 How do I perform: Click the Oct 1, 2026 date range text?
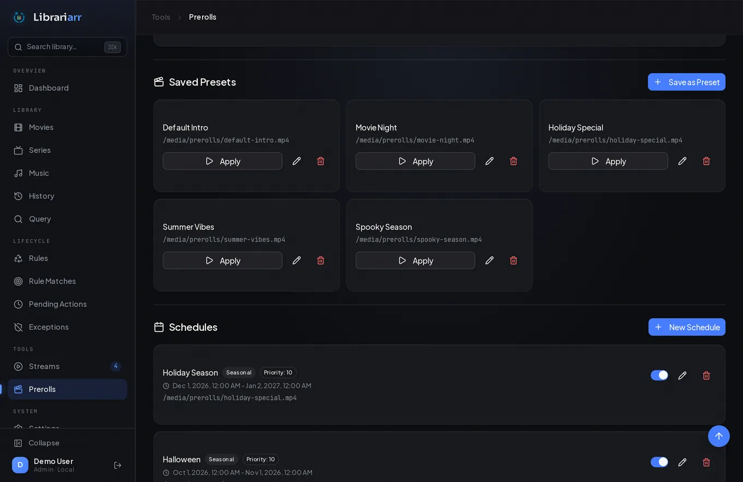pyautogui.click(x=243, y=473)
